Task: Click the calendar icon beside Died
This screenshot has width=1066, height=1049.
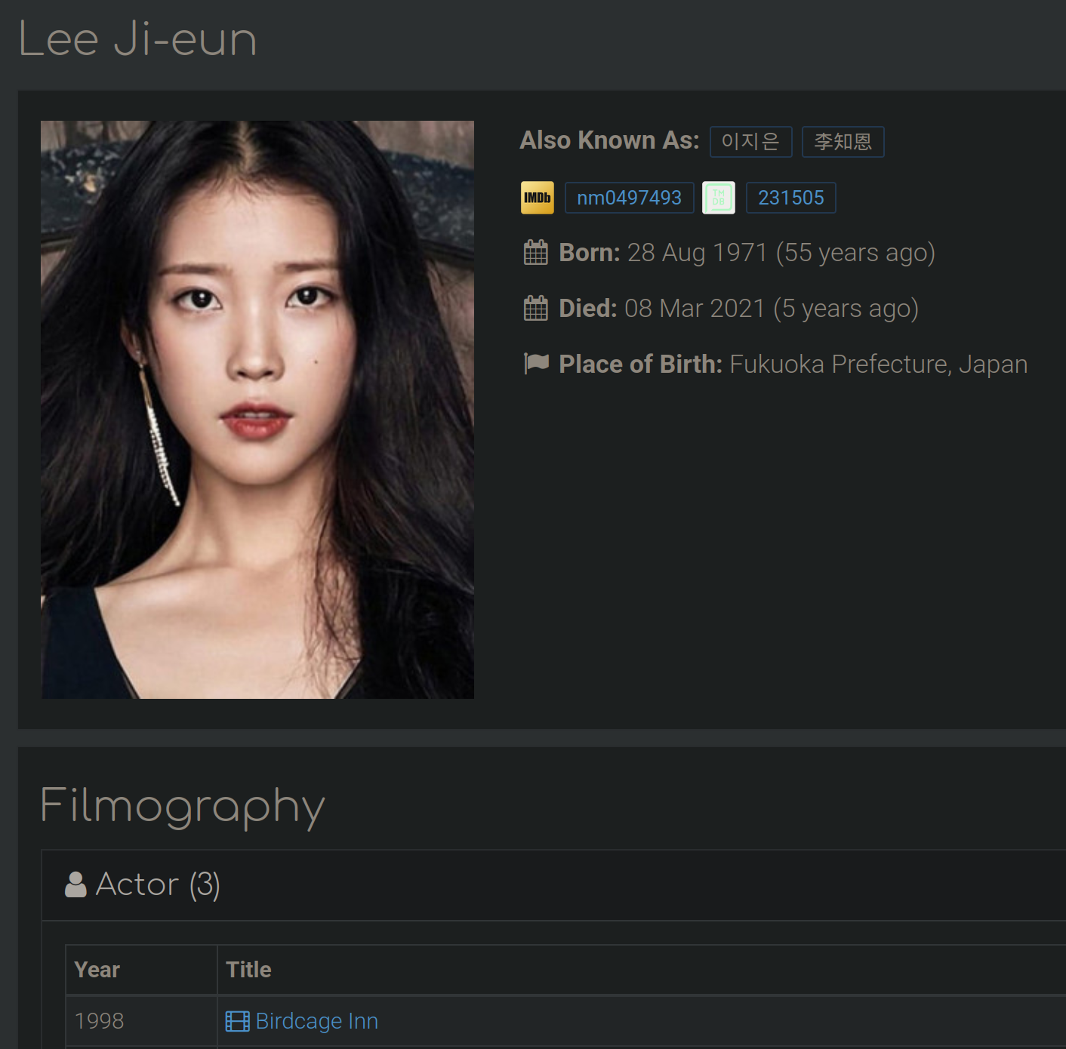Action: 536,309
